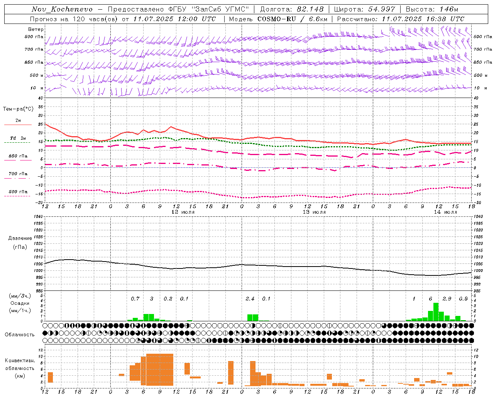
Task: Click the 2м solid red legend line
Action: tap(18, 125)
